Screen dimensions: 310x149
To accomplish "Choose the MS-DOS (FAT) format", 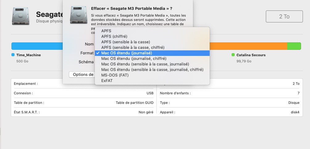I will point(115,75).
